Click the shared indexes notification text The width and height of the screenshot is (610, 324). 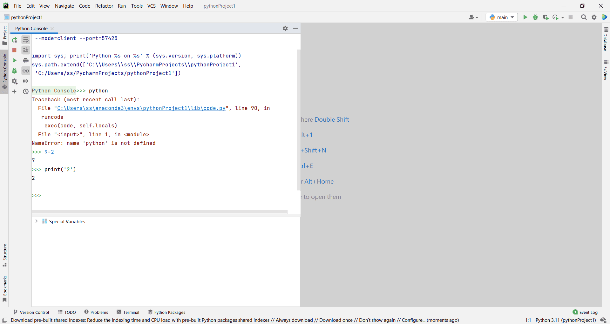pyautogui.click(x=235, y=320)
